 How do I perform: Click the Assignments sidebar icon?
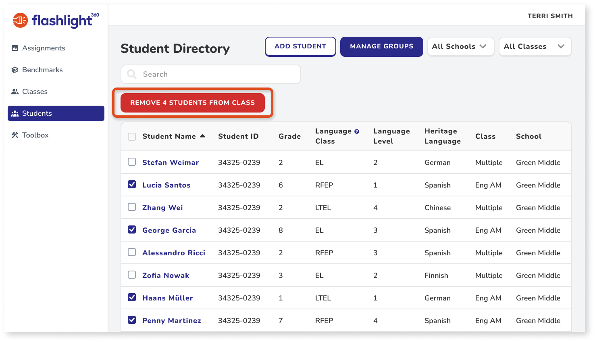click(x=15, y=48)
